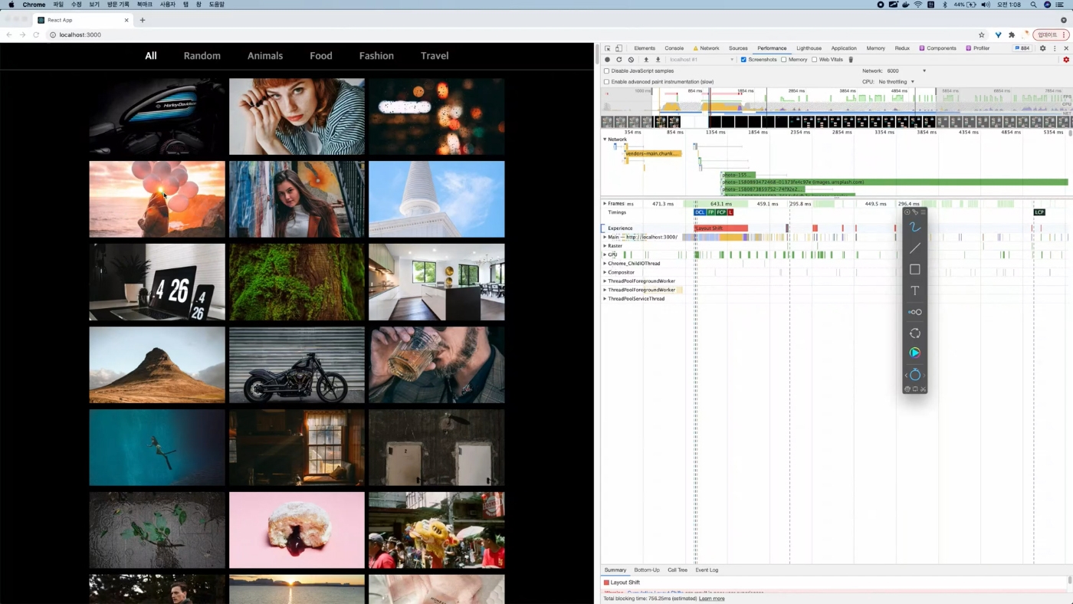Viewport: 1073px width, 604px height.
Task: Switch to the Console tab
Action: [x=674, y=48]
